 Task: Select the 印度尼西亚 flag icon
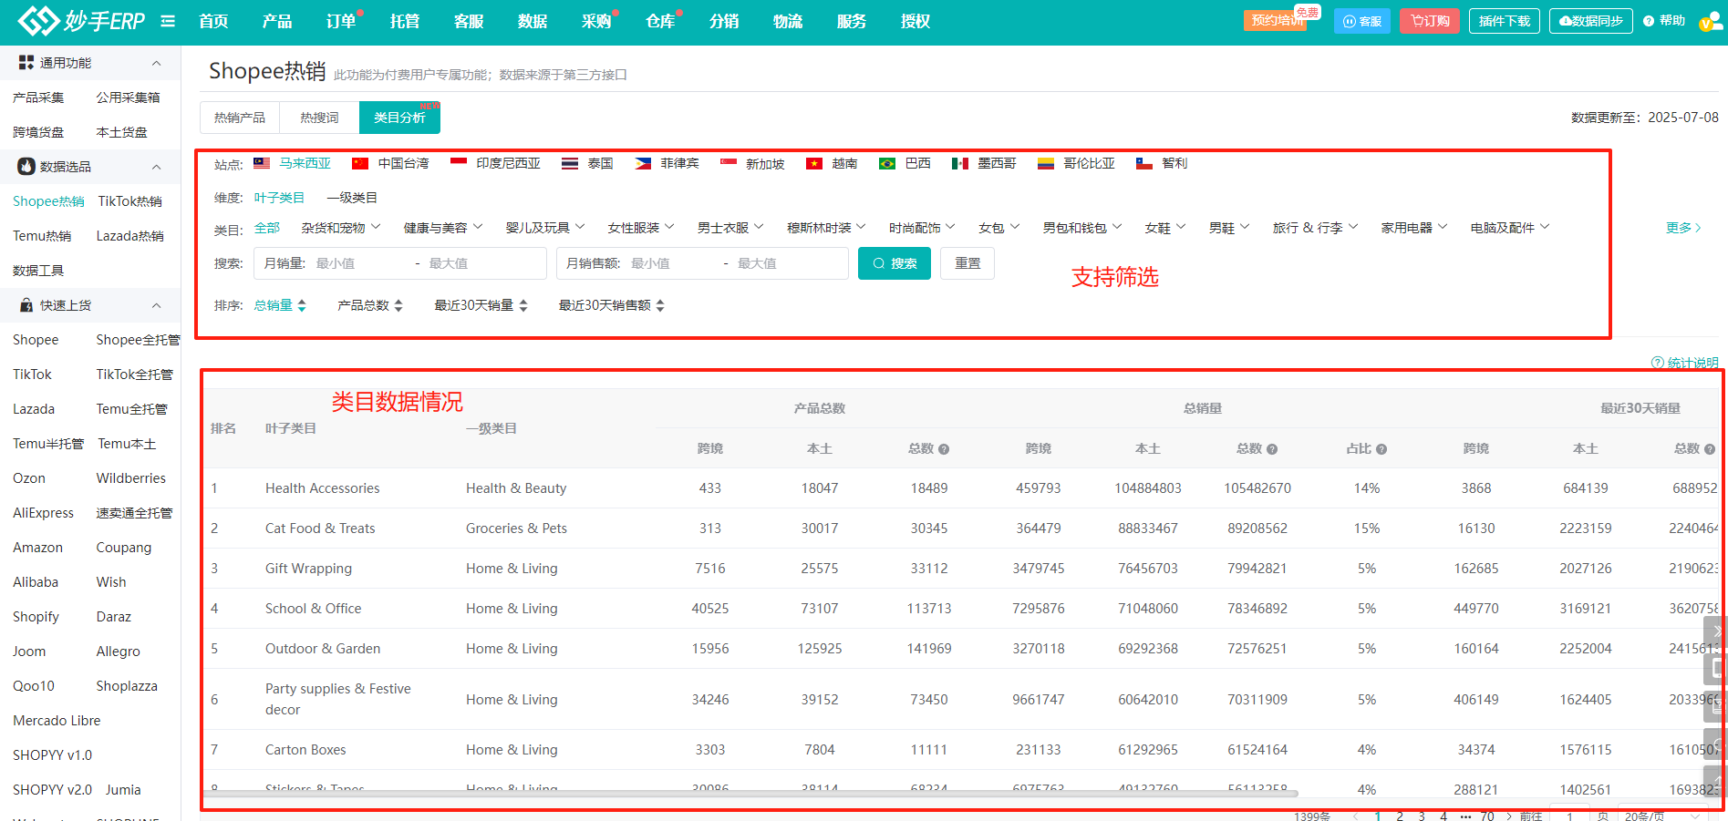click(459, 163)
